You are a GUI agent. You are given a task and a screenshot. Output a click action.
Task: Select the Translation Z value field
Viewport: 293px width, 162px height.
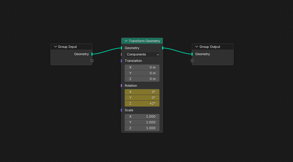(142, 79)
